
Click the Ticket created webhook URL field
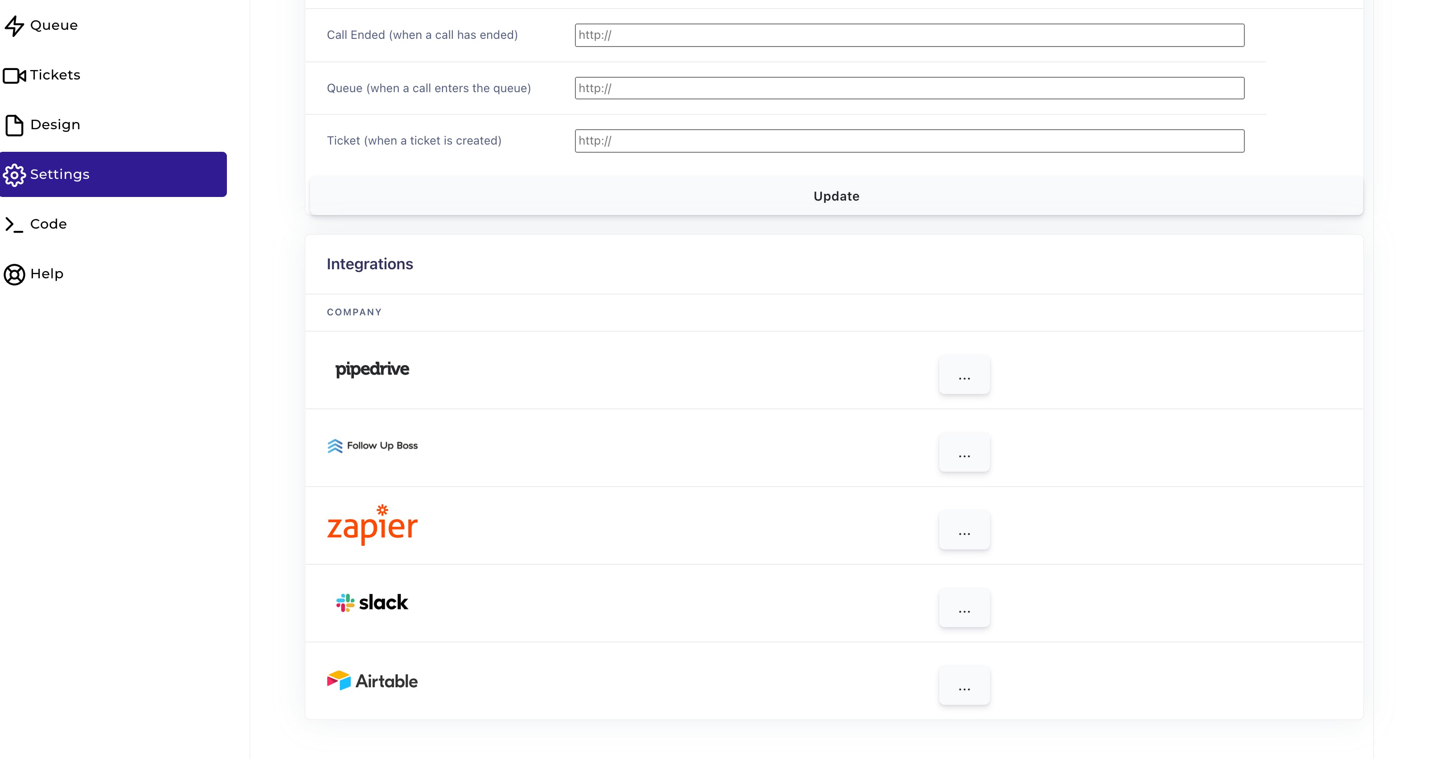[909, 141]
